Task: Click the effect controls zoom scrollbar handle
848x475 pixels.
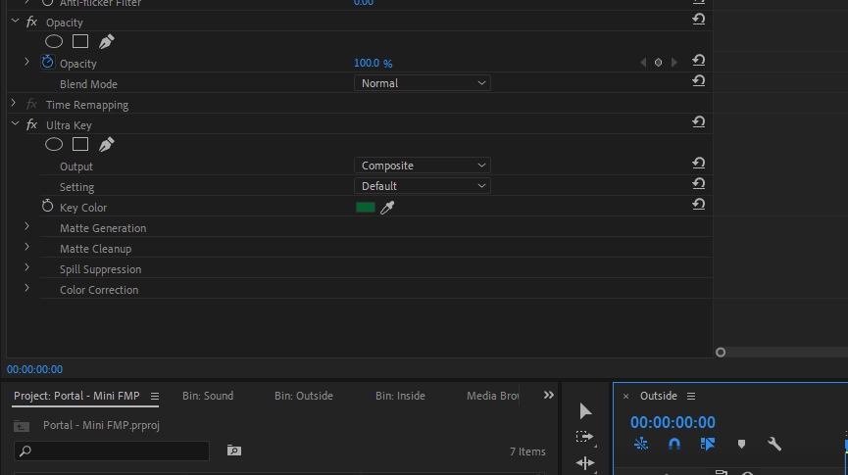Action: [x=721, y=353]
